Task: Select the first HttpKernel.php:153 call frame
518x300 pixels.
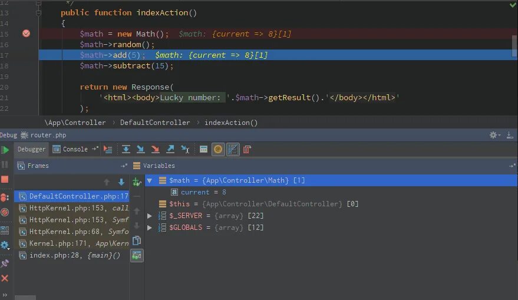Action: 72,208
